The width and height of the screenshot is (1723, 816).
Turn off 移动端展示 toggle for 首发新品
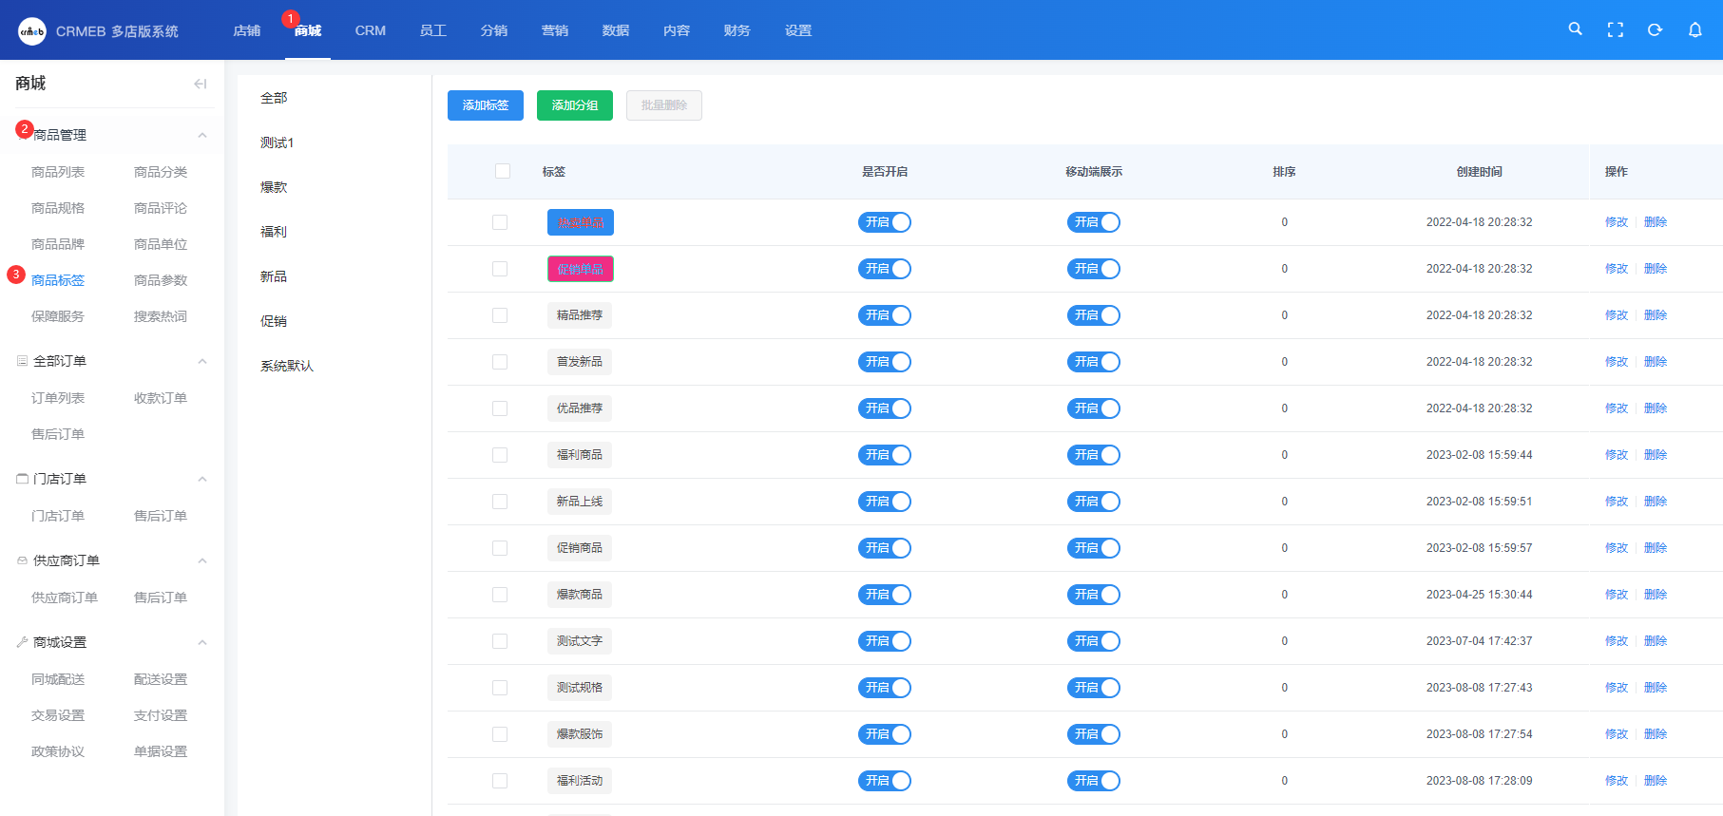pos(1093,362)
